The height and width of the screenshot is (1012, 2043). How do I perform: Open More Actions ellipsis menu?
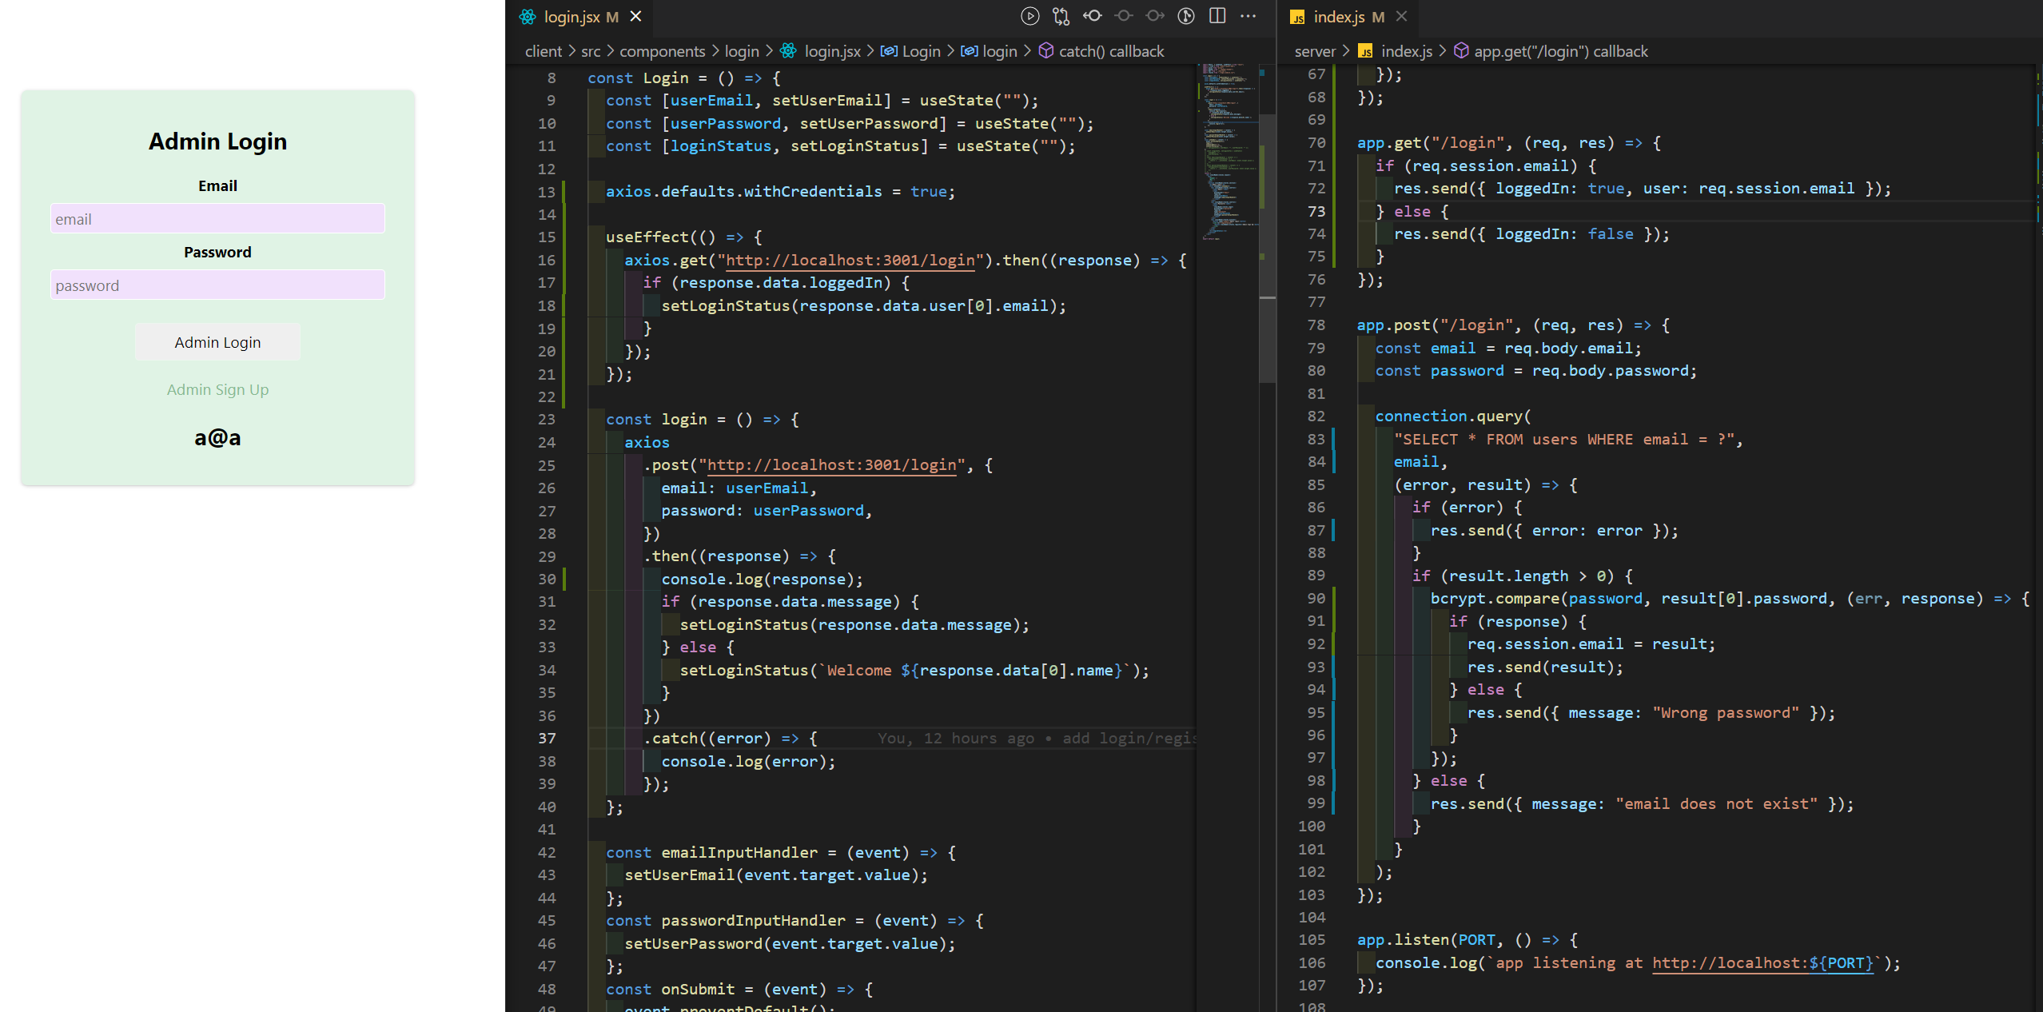click(x=1248, y=16)
